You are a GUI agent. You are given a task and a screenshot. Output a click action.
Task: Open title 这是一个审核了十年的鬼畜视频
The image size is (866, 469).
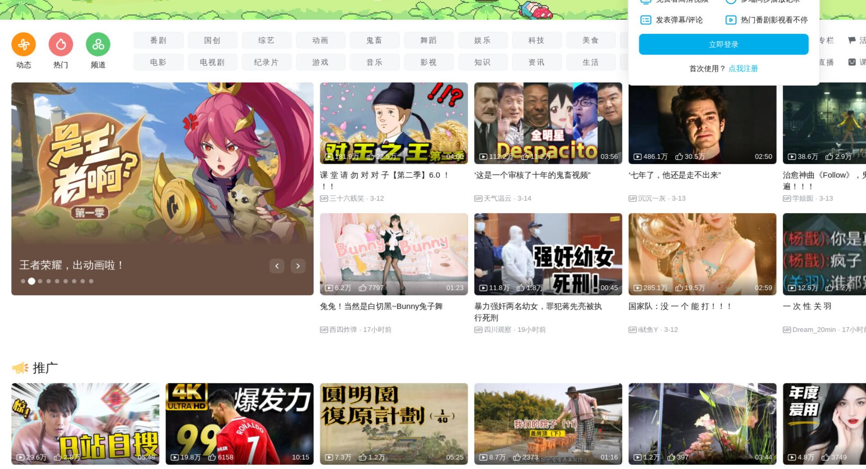[532, 175]
